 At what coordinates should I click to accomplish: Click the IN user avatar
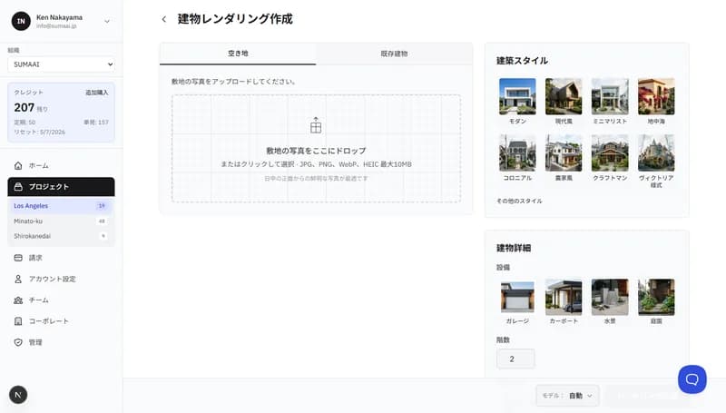(x=21, y=21)
